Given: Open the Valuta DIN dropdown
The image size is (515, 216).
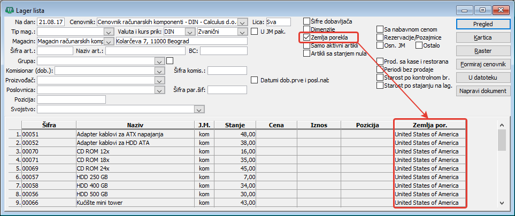Looking at the screenshot, I should tap(190, 32).
